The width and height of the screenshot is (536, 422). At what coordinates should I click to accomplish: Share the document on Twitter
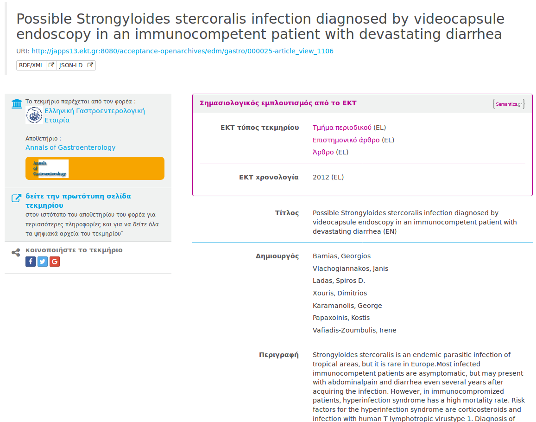[43, 262]
